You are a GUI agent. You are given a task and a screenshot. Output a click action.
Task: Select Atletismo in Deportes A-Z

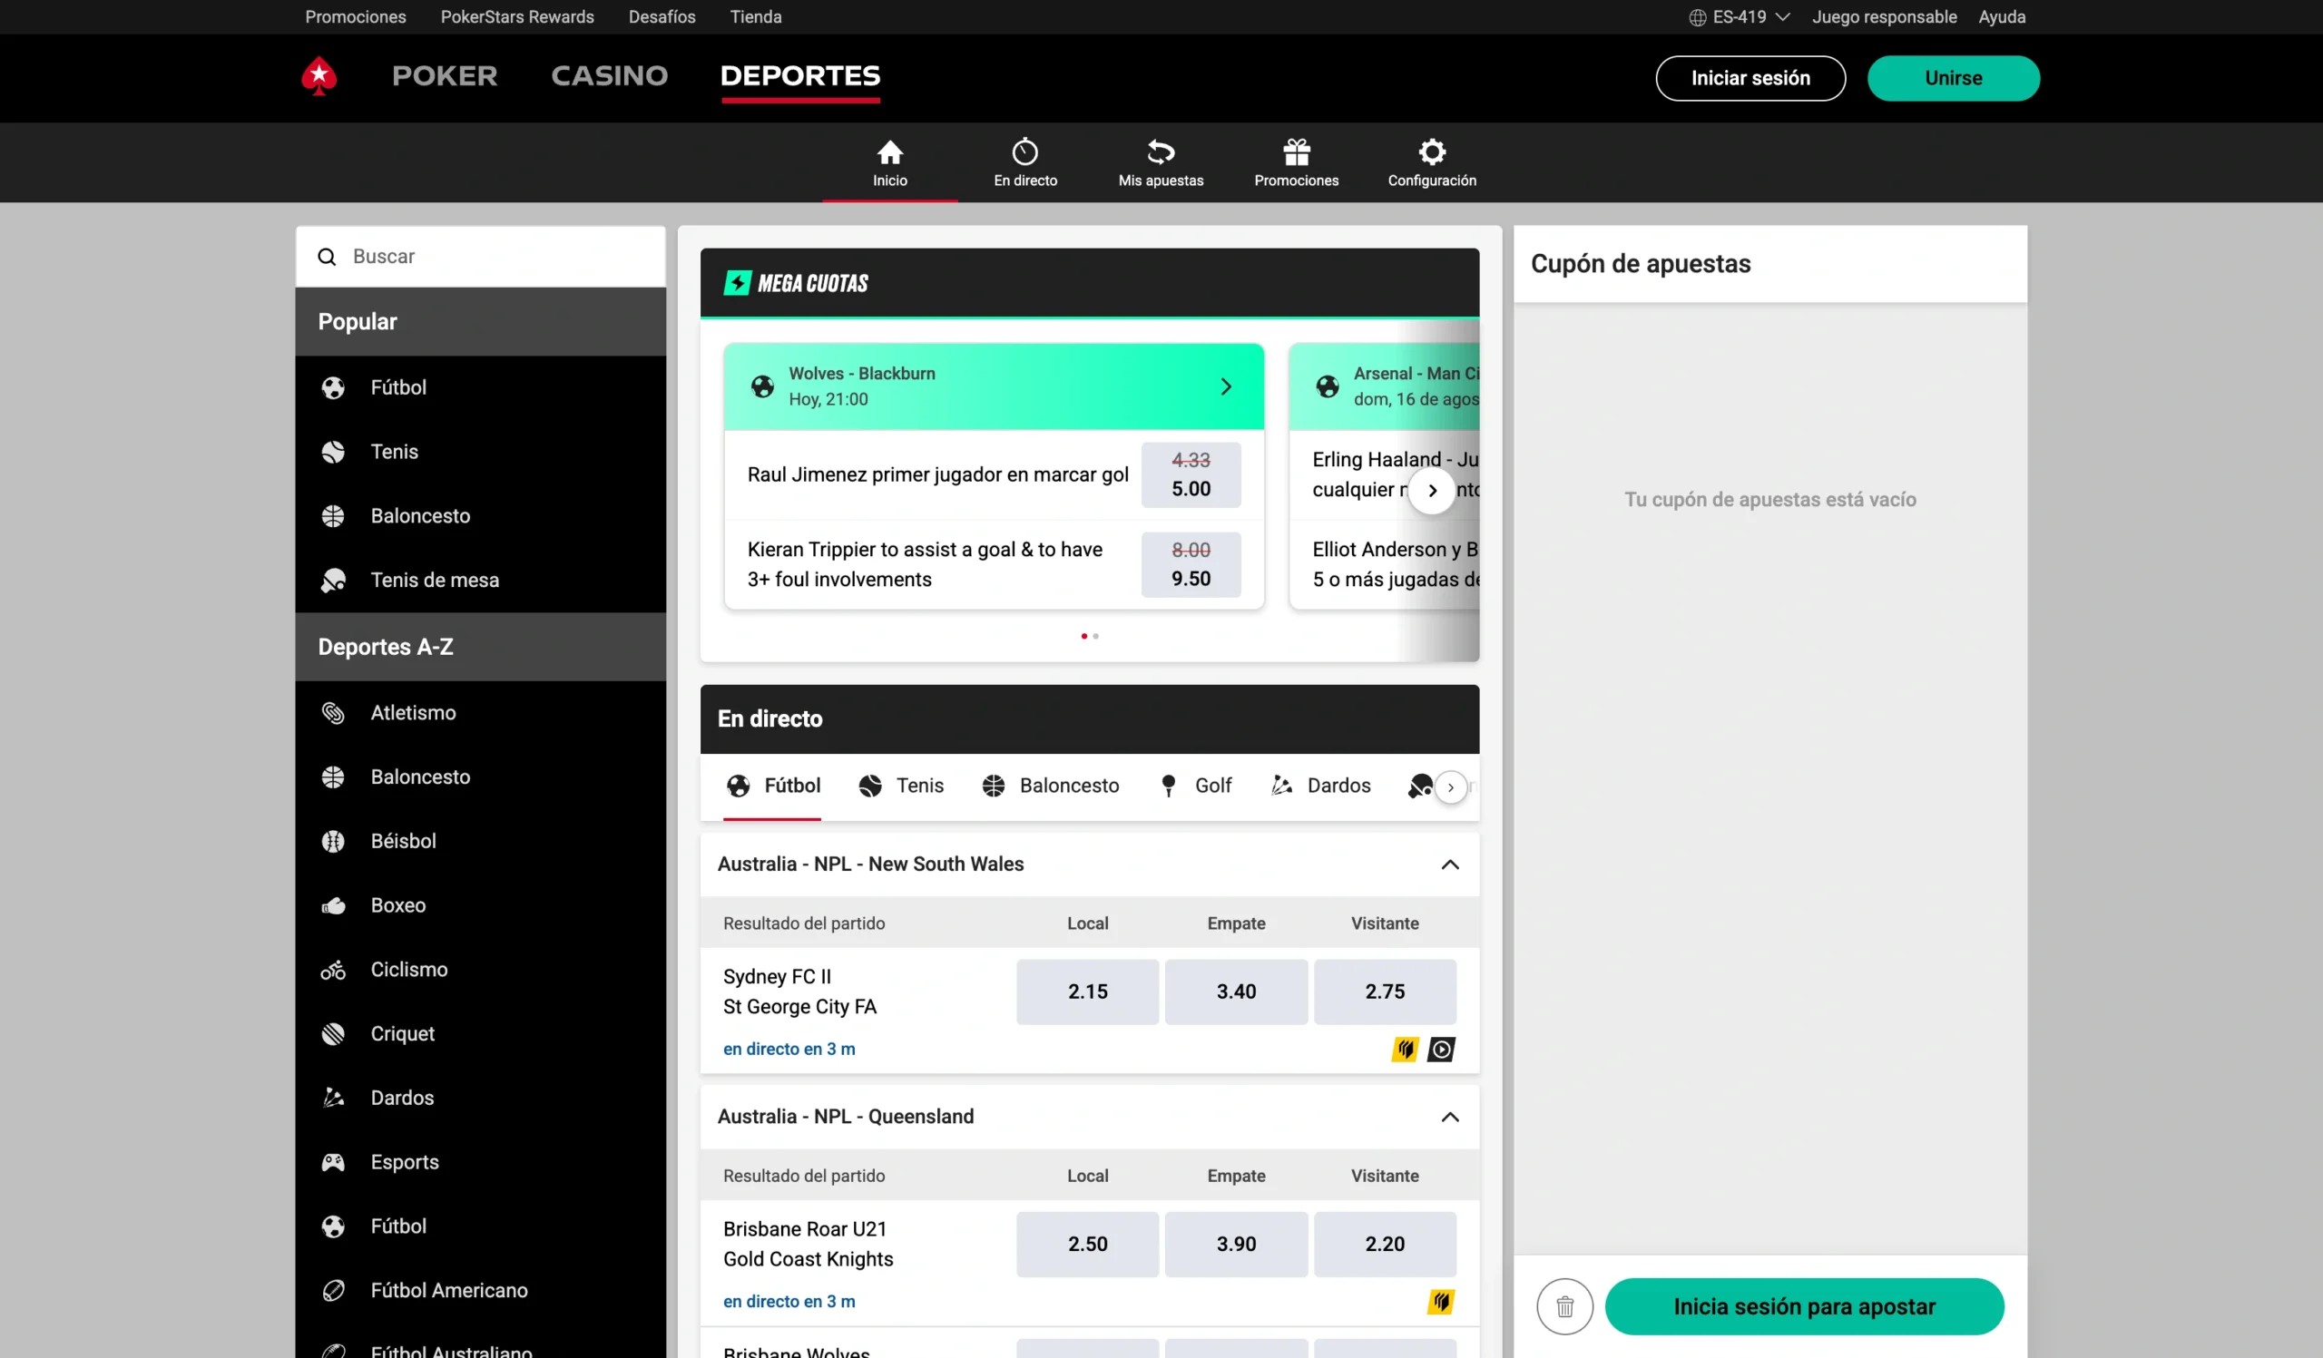click(x=480, y=712)
